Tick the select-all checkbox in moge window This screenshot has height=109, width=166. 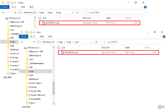pos(40,18)
